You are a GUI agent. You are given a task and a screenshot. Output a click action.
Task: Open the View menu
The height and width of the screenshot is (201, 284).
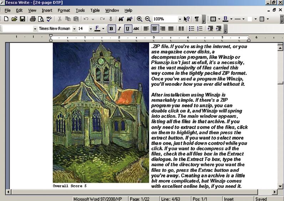click(32, 10)
